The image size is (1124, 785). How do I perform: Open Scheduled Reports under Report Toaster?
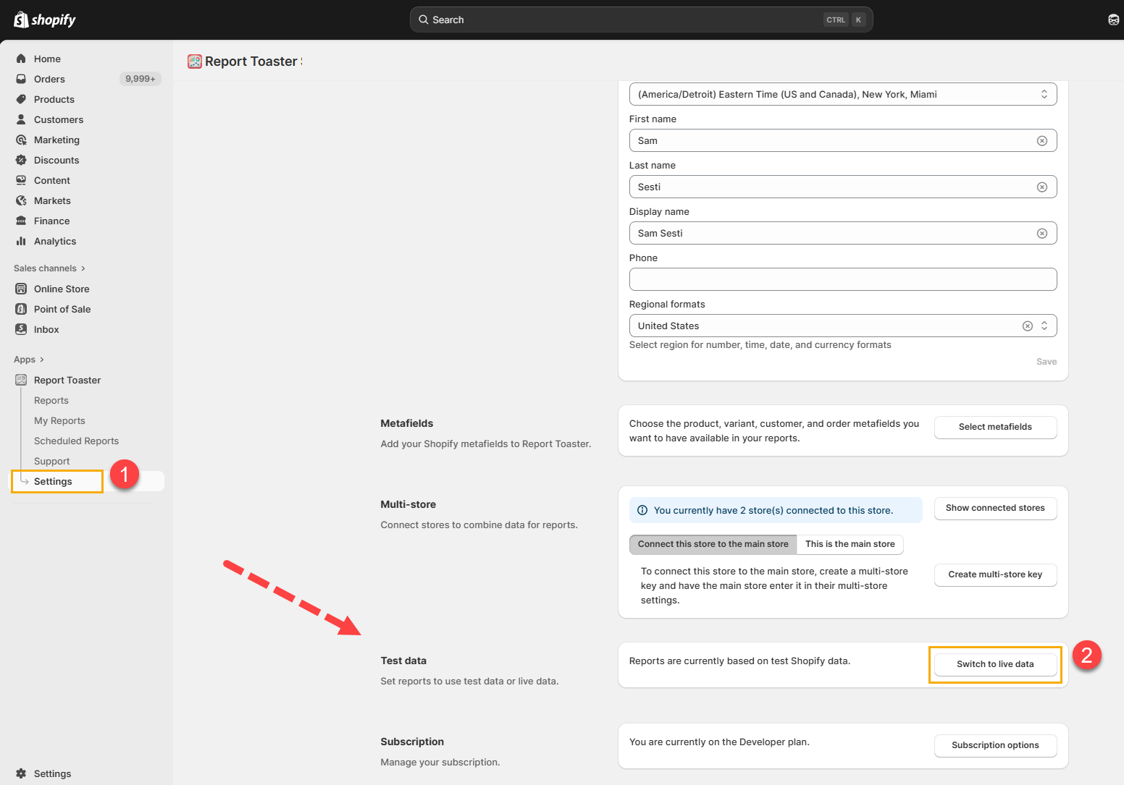tap(76, 441)
